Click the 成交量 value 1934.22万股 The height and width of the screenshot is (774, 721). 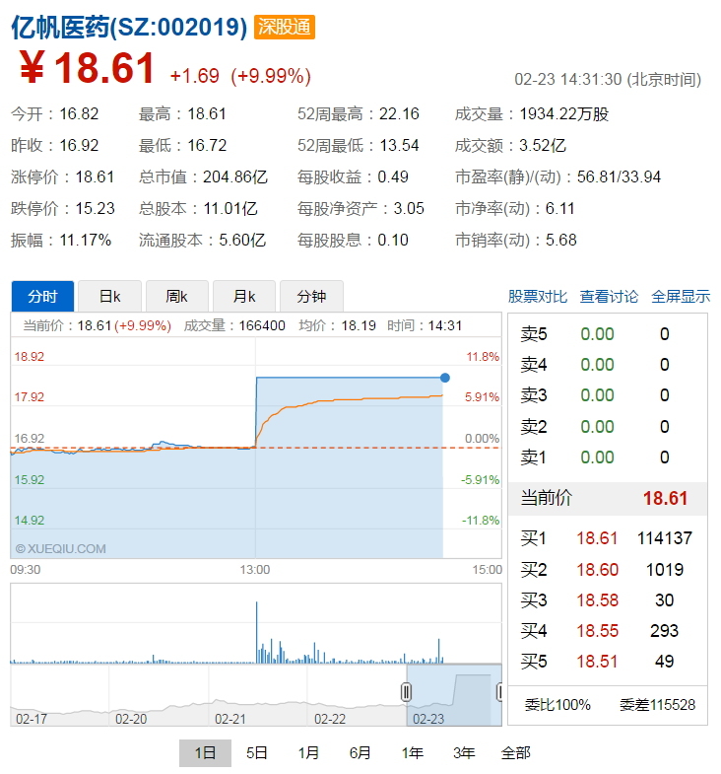coord(564,114)
